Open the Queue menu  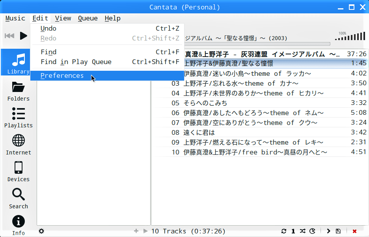[x=88, y=18]
